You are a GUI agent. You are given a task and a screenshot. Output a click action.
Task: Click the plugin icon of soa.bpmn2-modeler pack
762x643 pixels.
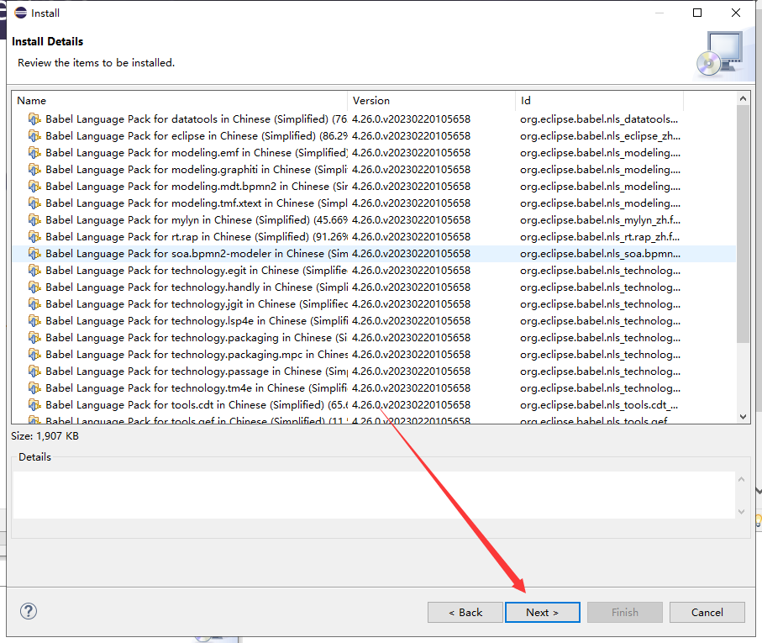pyautogui.click(x=34, y=254)
